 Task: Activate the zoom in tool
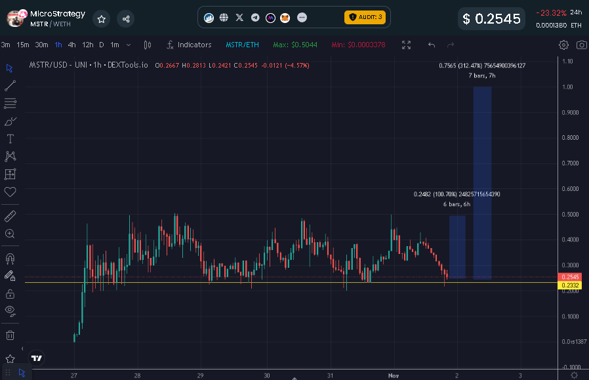[x=10, y=234]
